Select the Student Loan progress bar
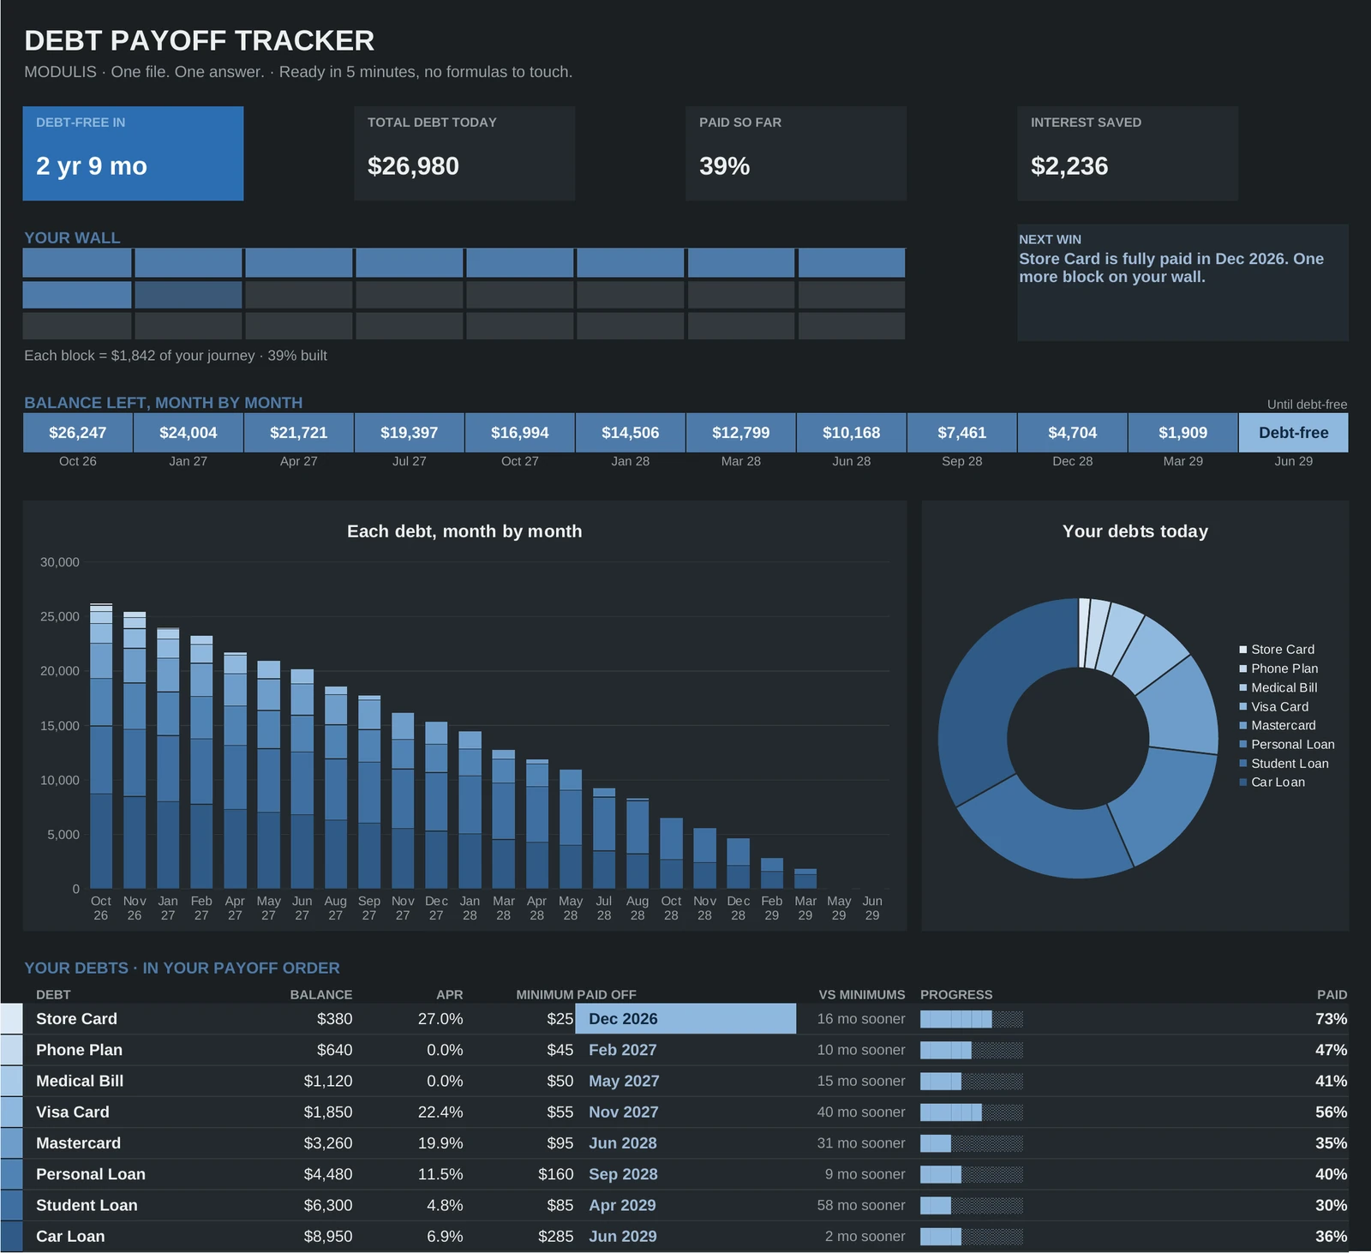The height and width of the screenshot is (1253, 1371). (972, 1206)
